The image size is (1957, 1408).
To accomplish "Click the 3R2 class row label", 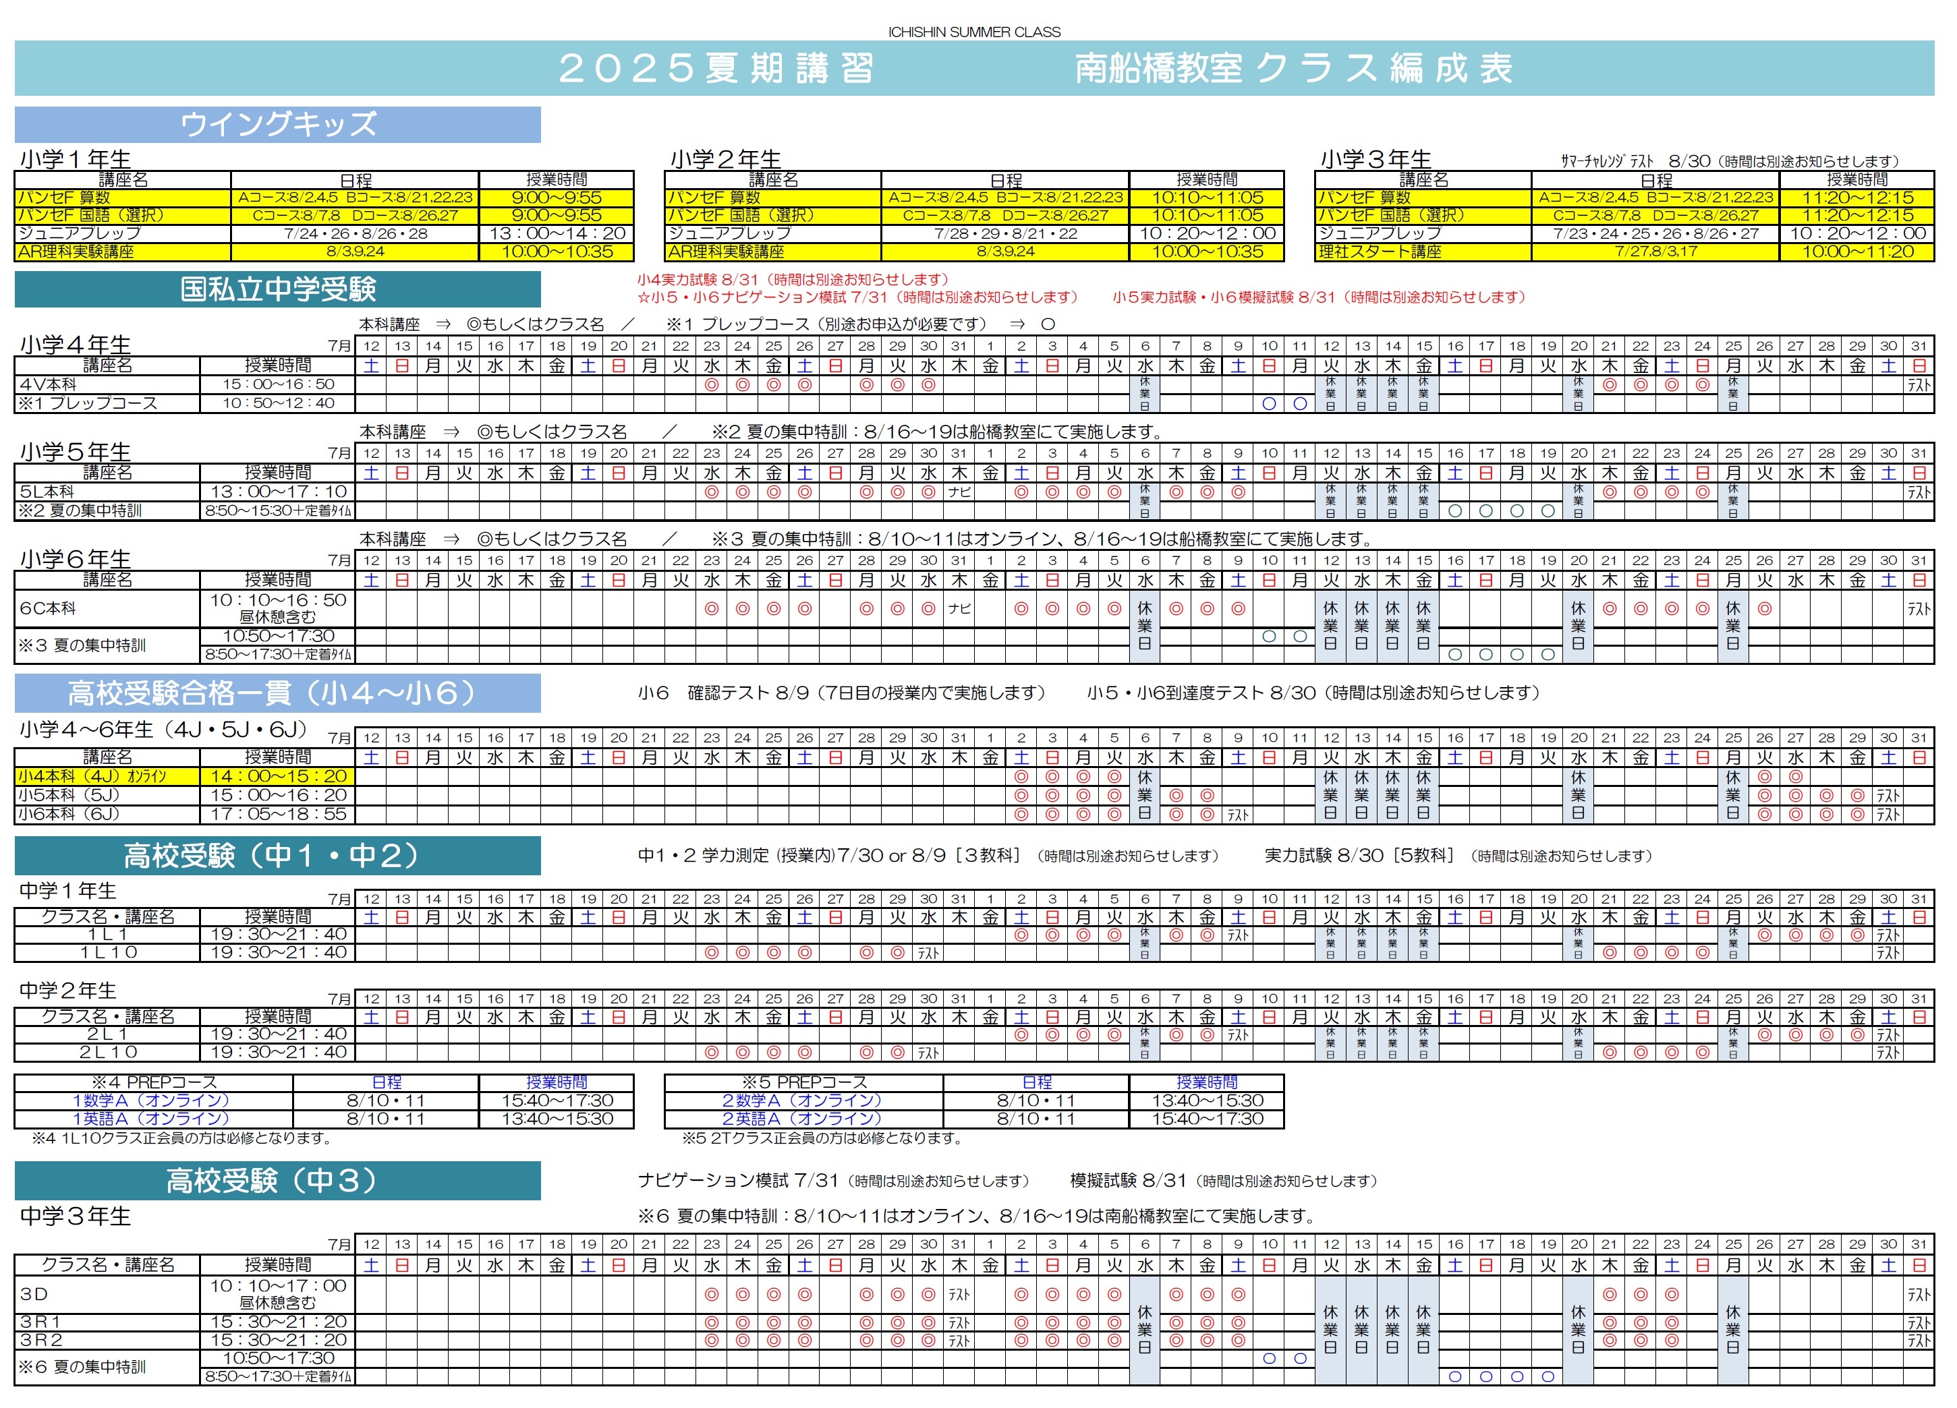I will point(107,1340).
